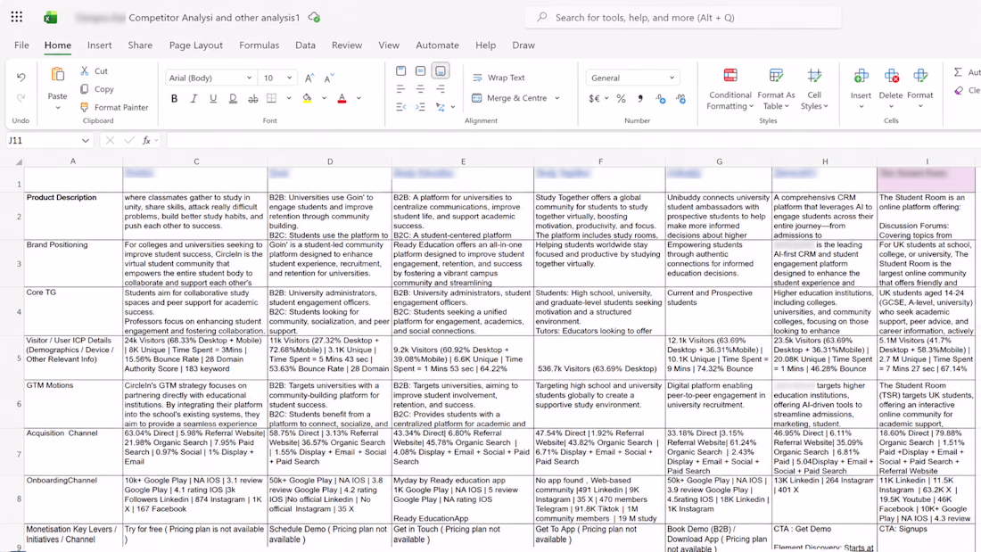The image size is (981, 552).
Task: Increase the indent
Action: [420, 107]
